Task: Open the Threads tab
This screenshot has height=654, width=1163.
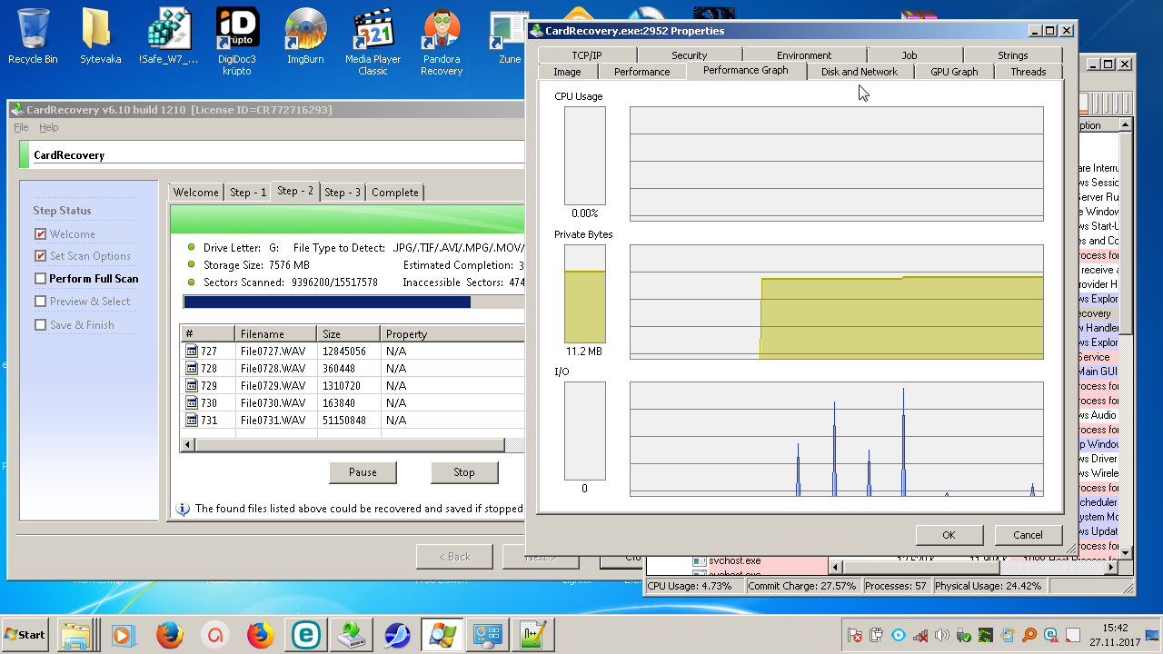Action: [1028, 72]
